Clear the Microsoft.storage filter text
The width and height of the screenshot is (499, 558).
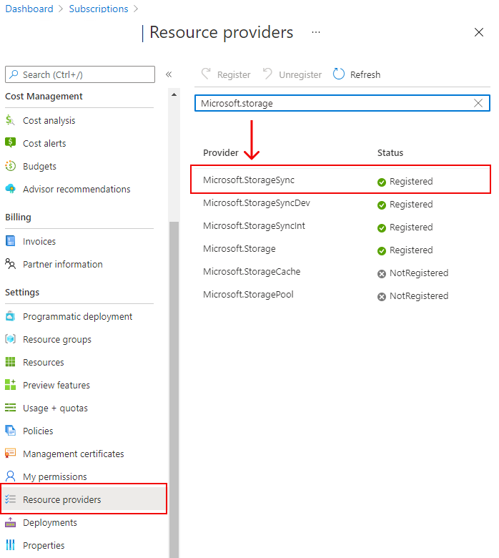(x=478, y=103)
